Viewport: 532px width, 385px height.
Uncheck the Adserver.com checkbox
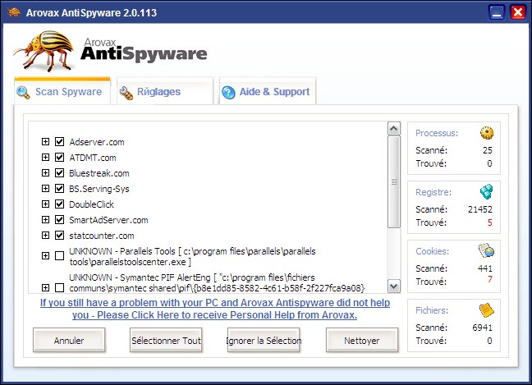(59, 141)
